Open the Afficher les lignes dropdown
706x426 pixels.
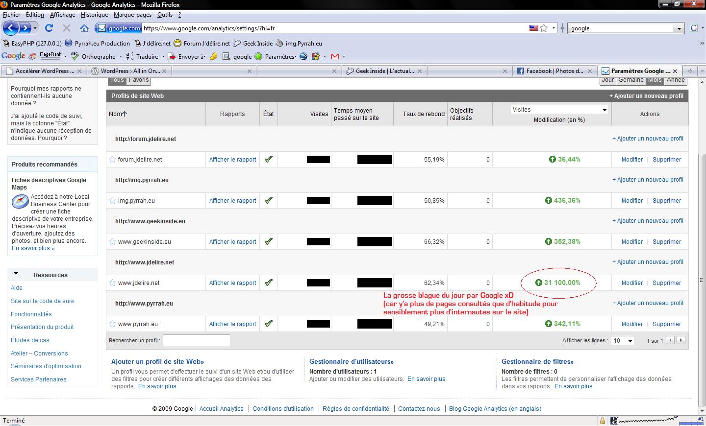click(623, 340)
